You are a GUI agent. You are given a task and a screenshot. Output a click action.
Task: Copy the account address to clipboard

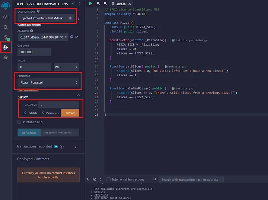point(71,37)
